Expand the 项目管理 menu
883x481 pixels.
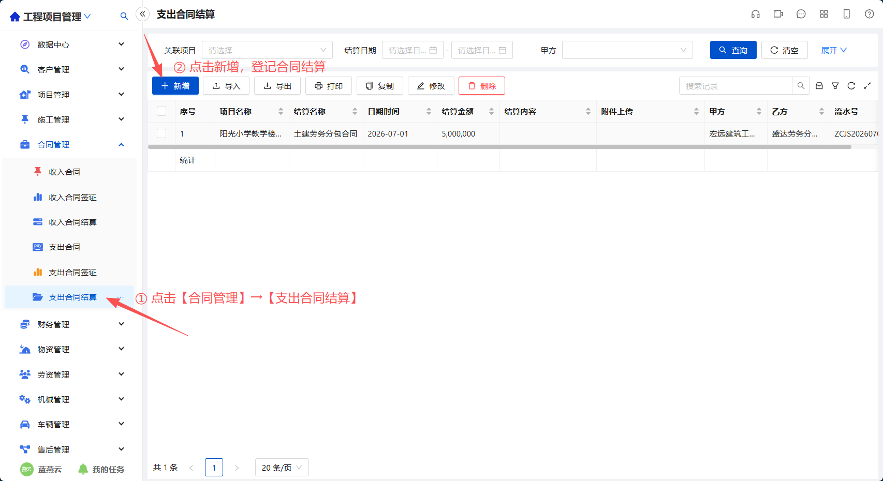72,95
